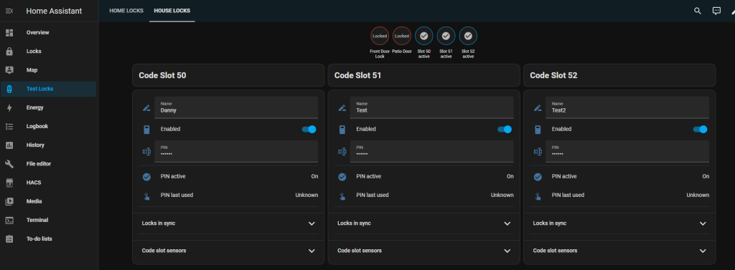
Task: Click the PIN field in Code Slot 51
Action: pos(431,151)
